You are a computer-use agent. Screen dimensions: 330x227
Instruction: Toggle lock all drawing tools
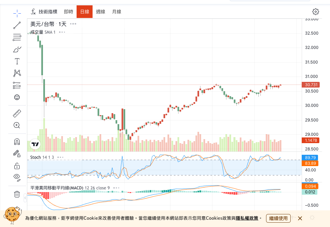click(17, 166)
